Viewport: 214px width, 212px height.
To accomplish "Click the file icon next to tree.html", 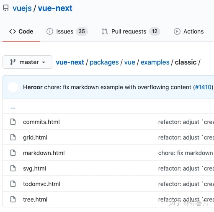I will [13, 199].
